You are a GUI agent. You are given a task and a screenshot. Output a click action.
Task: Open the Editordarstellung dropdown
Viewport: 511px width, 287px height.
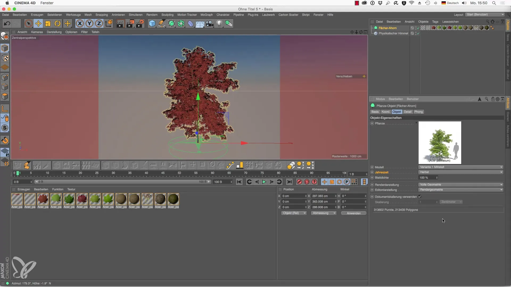tap(461, 190)
